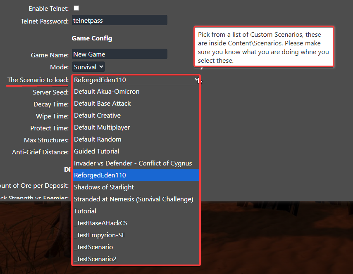This screenshot has height=274, width=353.
Task: Select the Tutorial scenario option
Action: (x=85, y=211)
